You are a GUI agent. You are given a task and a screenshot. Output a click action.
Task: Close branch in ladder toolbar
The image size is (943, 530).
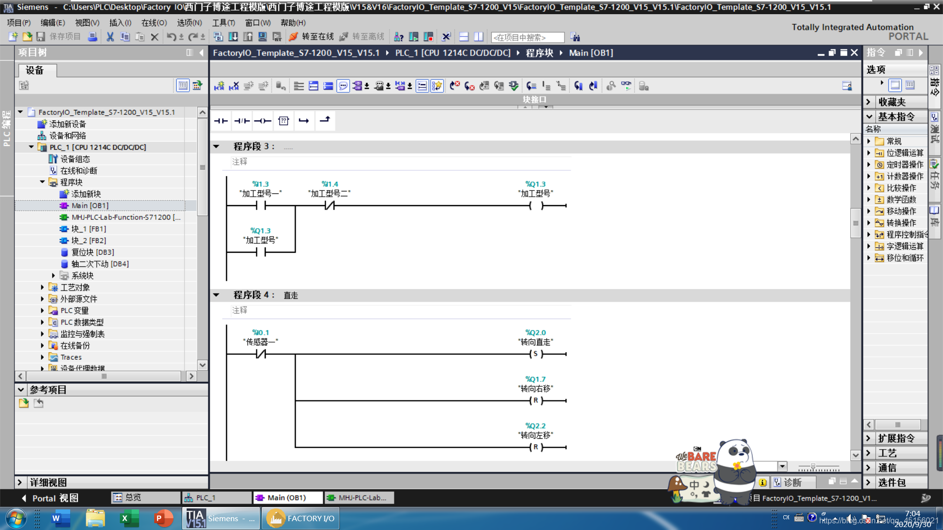(325, 121)
